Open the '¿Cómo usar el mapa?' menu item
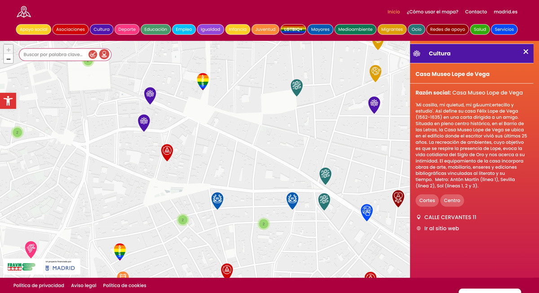Screen dimensions: 539x293 point(433,12)
